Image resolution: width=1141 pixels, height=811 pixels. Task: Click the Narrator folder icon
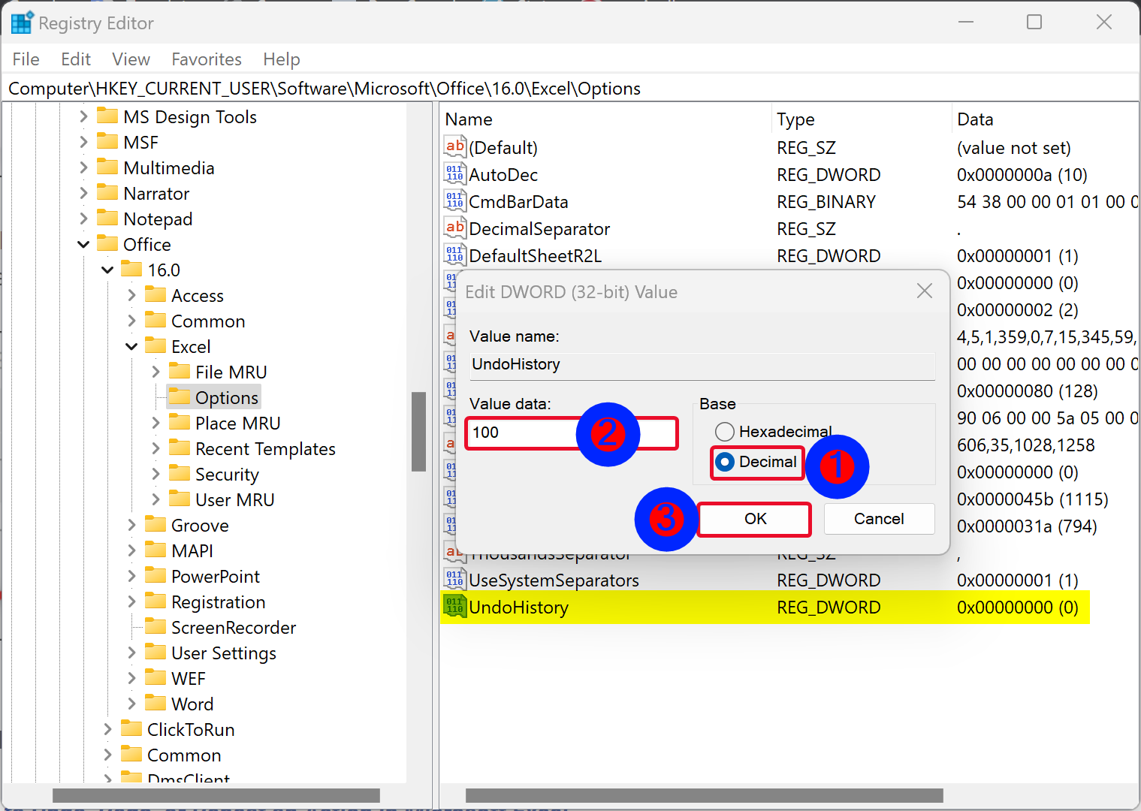pos(108,192)
